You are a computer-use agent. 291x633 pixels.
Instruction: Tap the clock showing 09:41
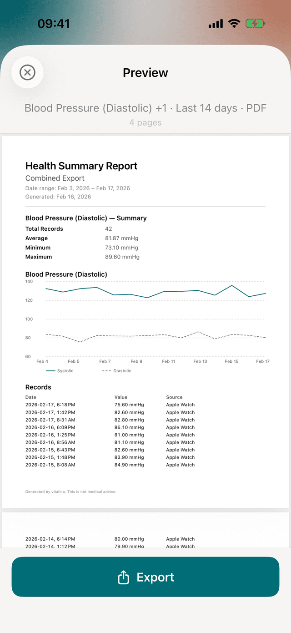click(54, 23)
